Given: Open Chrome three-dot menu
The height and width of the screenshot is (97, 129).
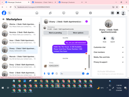Looking at the screenshot, I should point(126,7).
